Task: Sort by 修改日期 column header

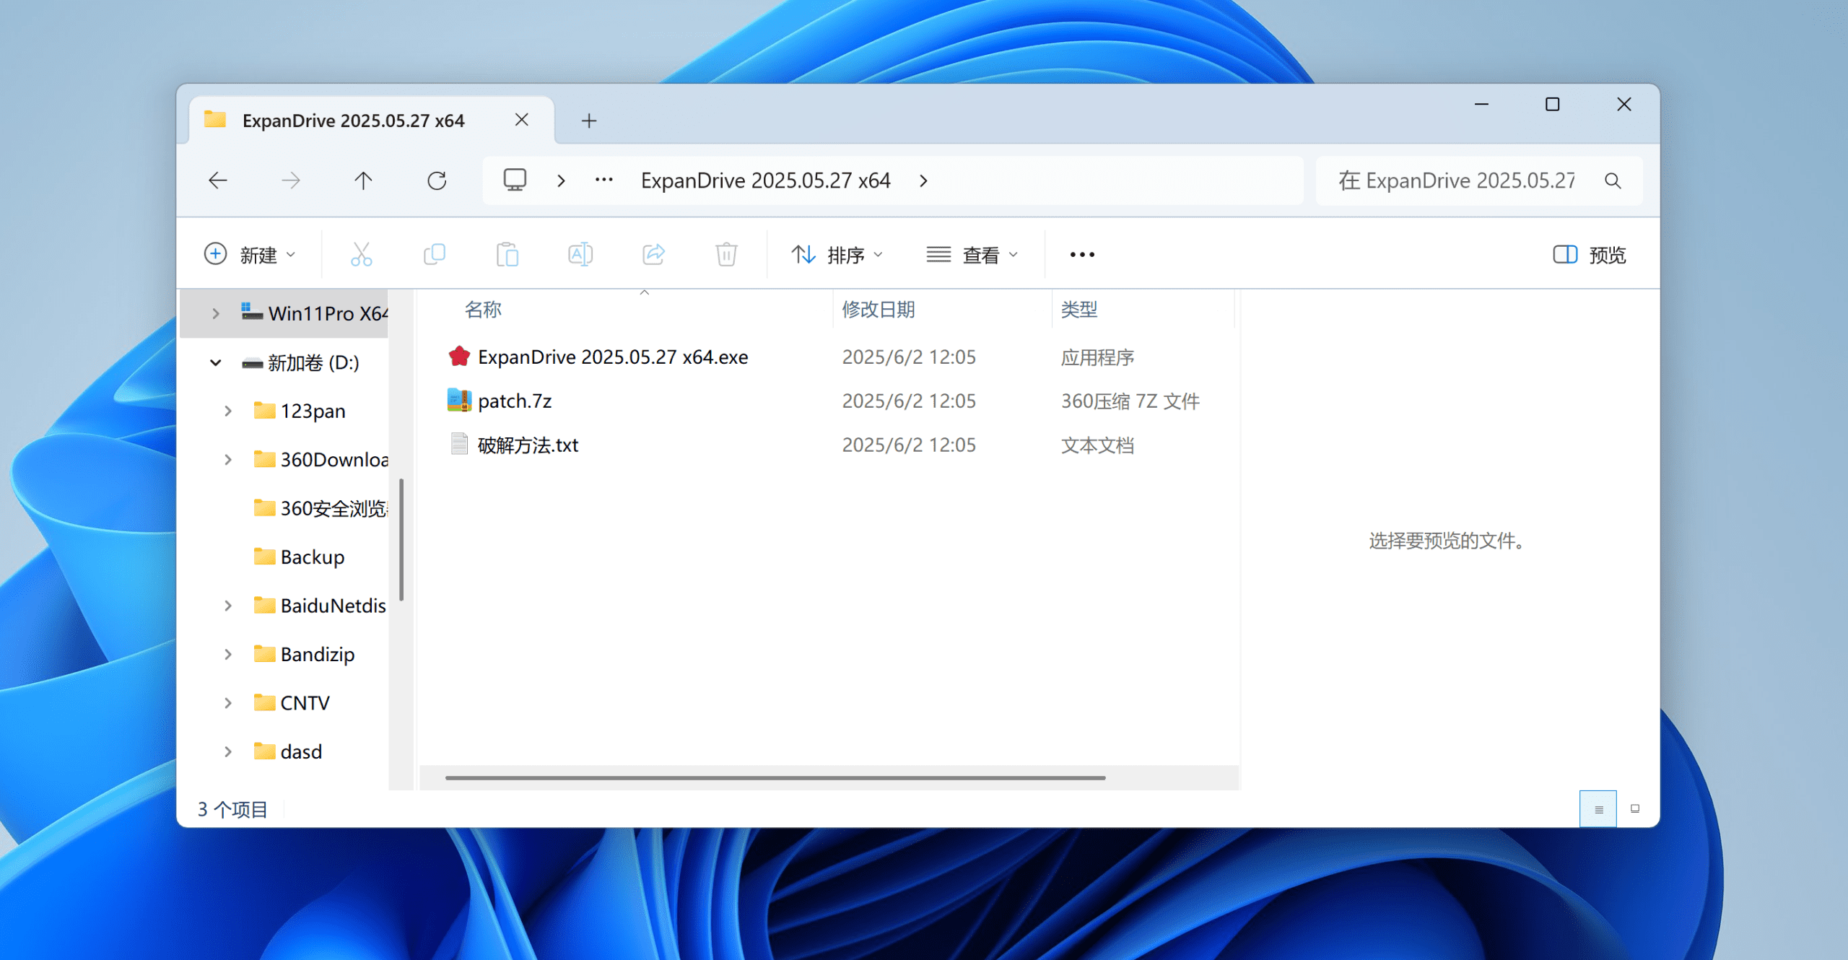Action: pyautogui.click(x=878, y=310)
